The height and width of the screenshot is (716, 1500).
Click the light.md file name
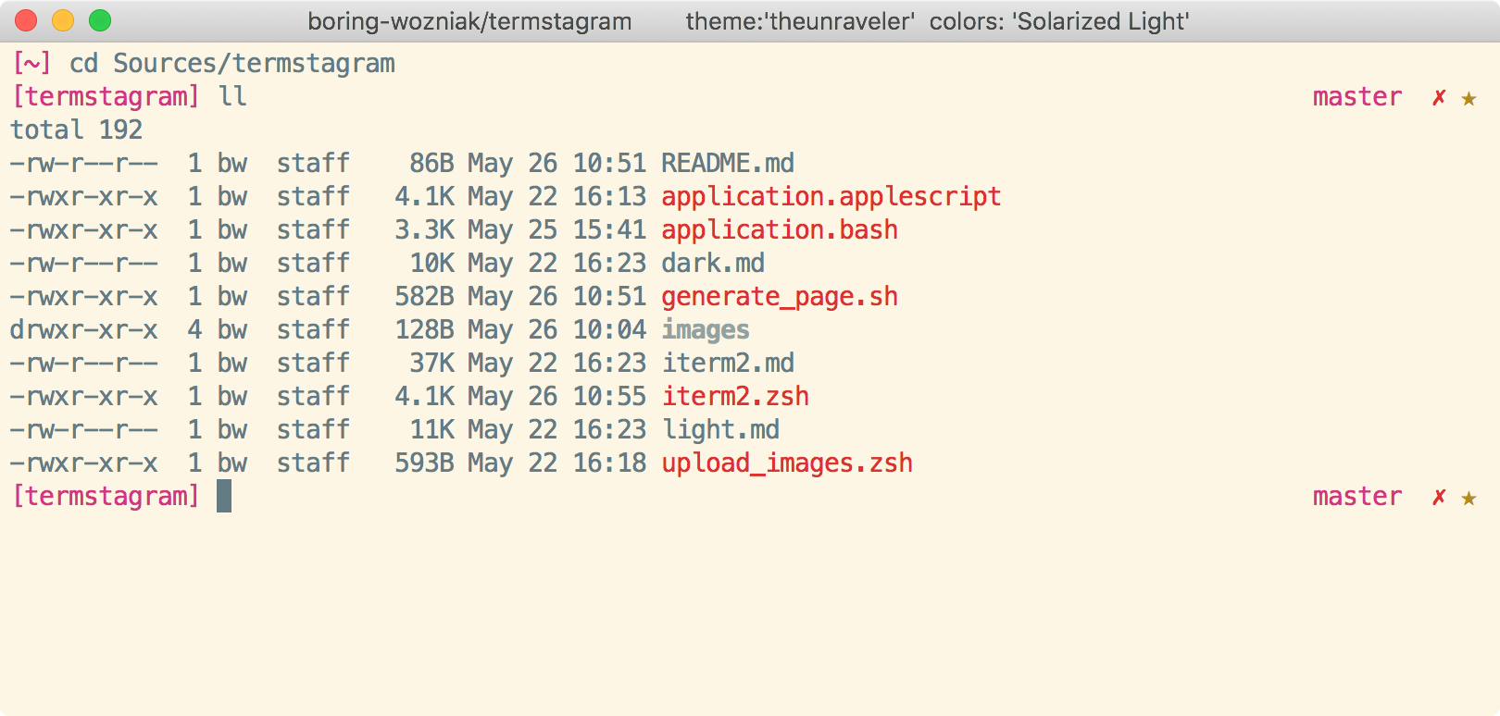click(719, 430)
